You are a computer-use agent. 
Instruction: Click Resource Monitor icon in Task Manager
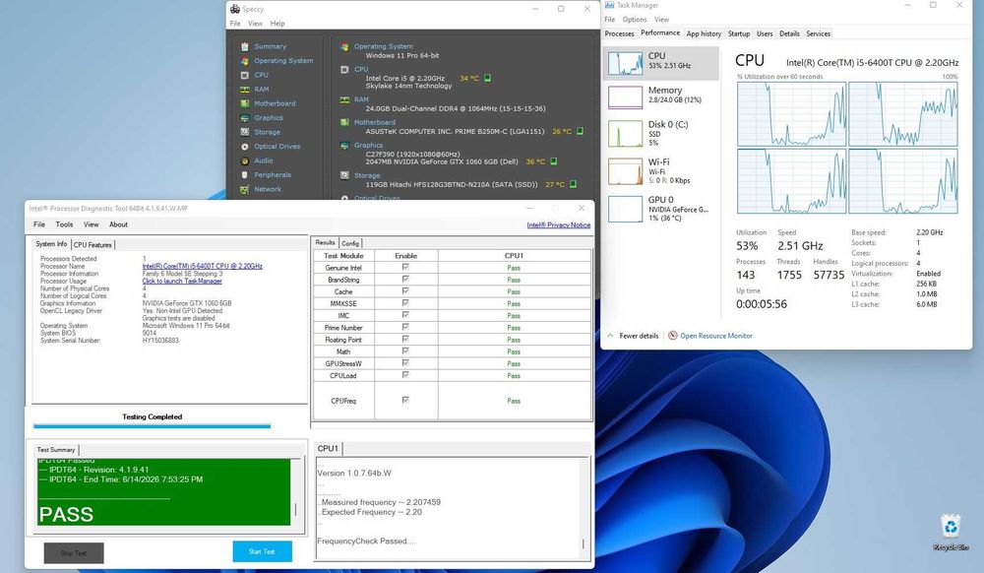(673, 336)
